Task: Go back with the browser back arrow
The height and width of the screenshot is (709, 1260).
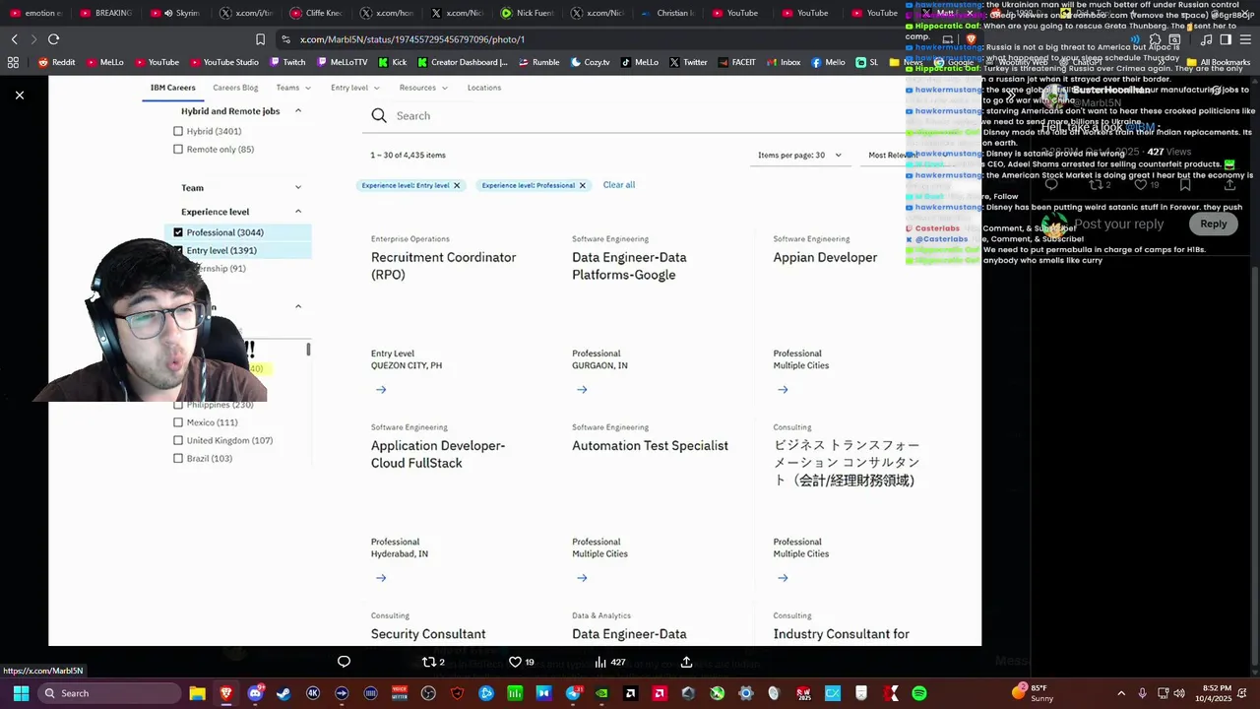Action: 14,39
